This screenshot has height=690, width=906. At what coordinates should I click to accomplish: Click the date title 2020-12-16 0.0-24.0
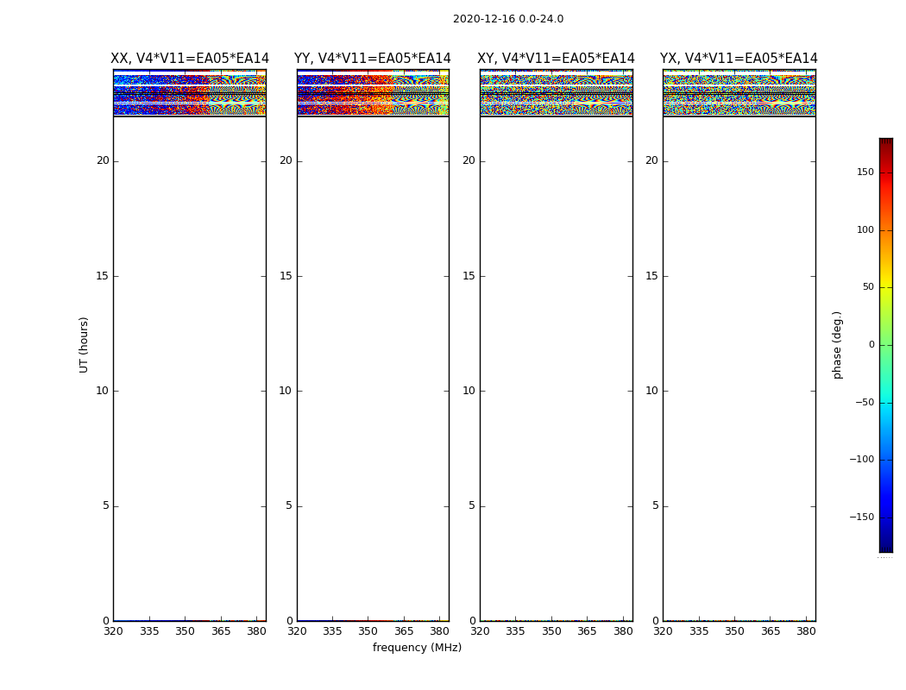pyautogui.click(x=507, y=19)
